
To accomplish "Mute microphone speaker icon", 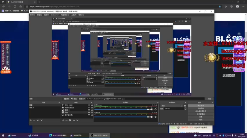I will (x=152, y=109).
